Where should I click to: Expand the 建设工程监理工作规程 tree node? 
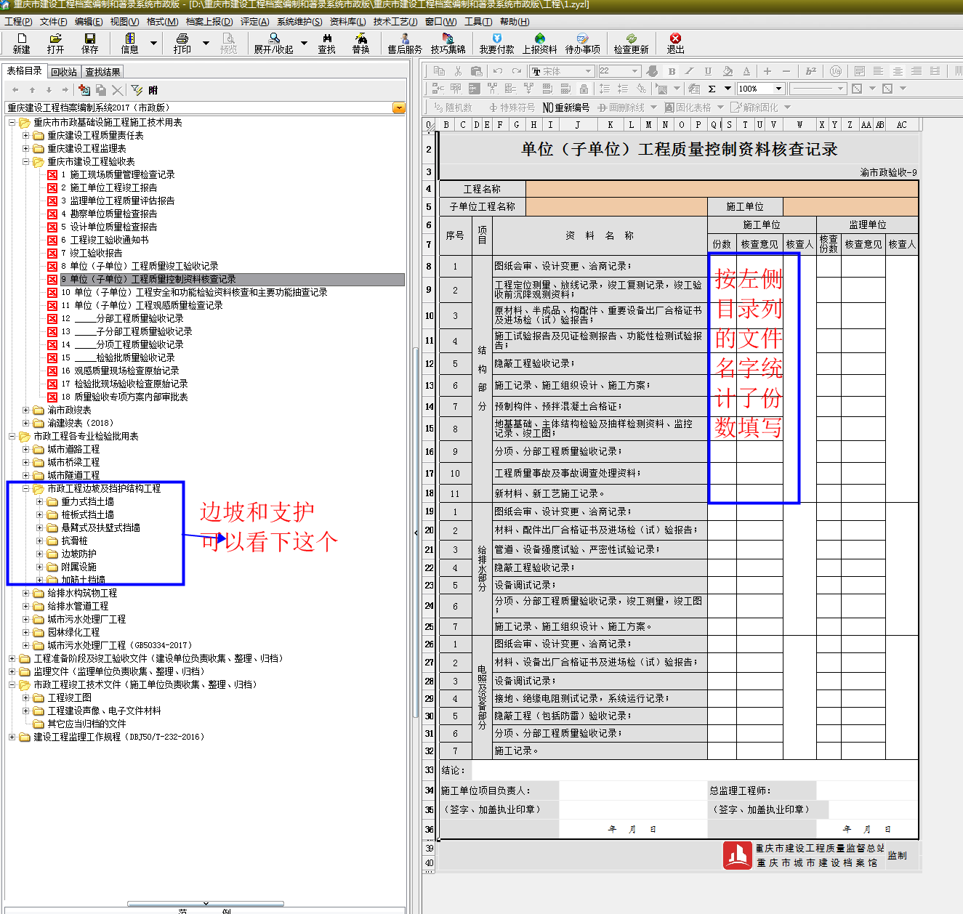12,737
